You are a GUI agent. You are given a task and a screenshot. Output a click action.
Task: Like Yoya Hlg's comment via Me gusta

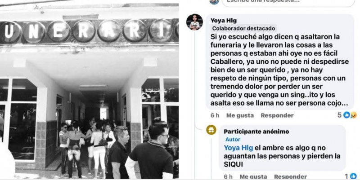point(240,115)
